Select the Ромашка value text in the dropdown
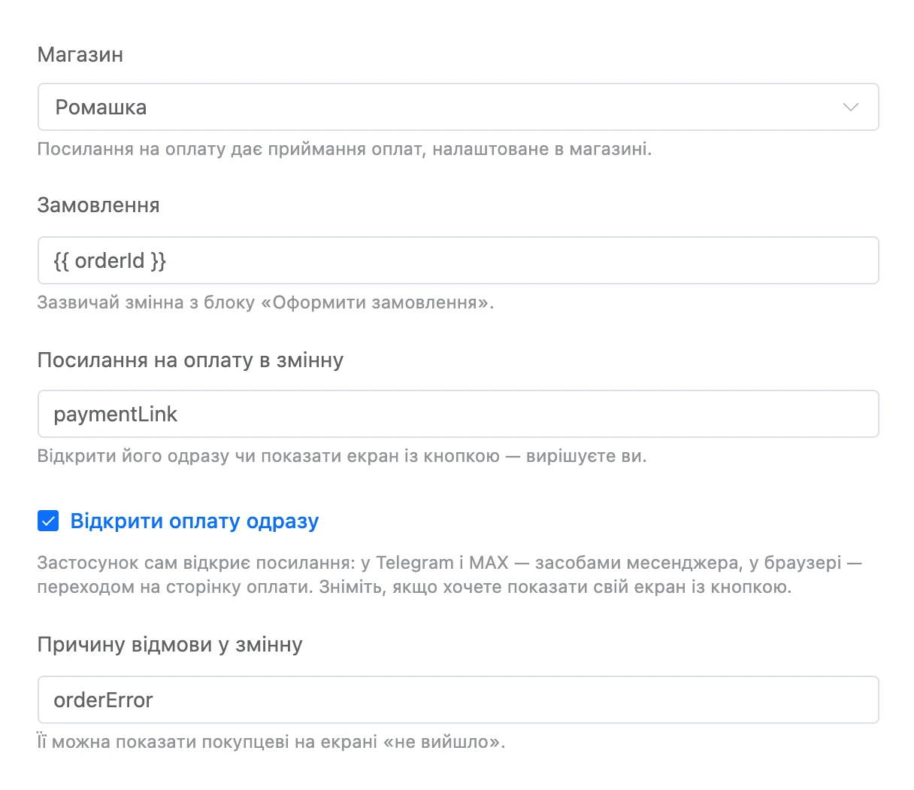This screenshot has width=914, height=790. point(101,108)
